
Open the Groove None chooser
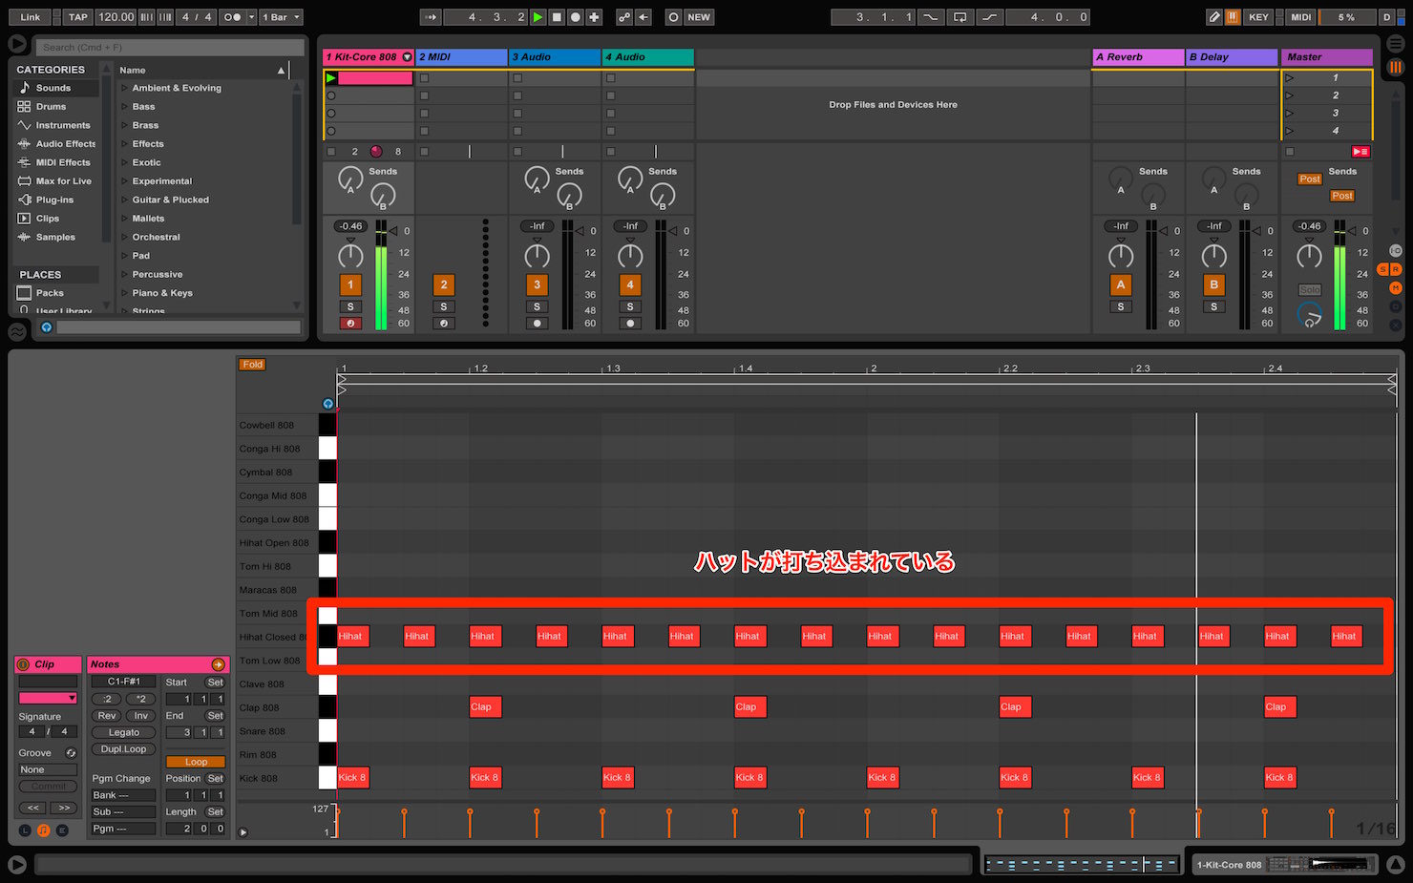48,769
